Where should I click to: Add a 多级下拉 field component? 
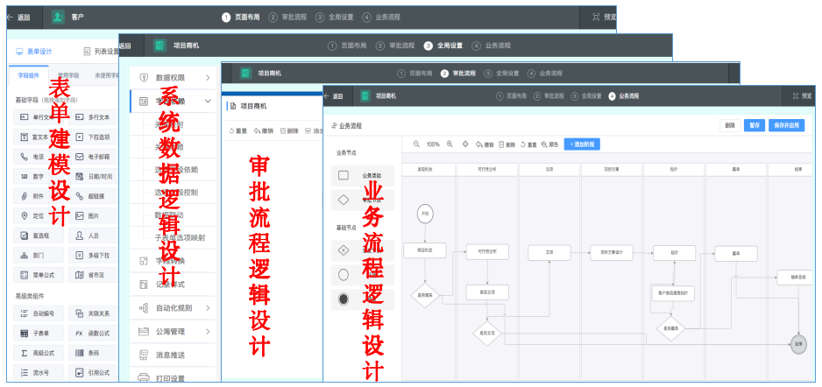[x=93, y=255]
